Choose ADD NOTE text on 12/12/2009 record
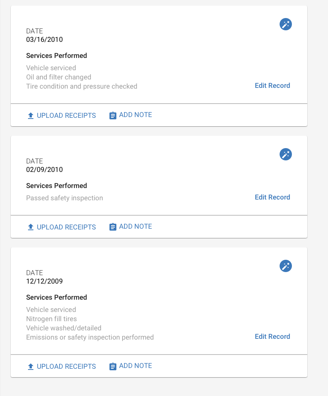328x396 pixels. pyautogui.click(x=136, y=366)
